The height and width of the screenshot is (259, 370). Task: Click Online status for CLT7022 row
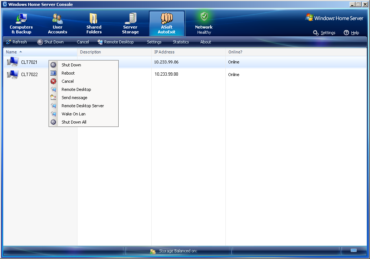pos(234,75)
